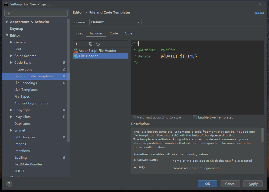This screenshot has height=192, width=269.
Task: Open Duplicates settings
Action: coord(22,124)
